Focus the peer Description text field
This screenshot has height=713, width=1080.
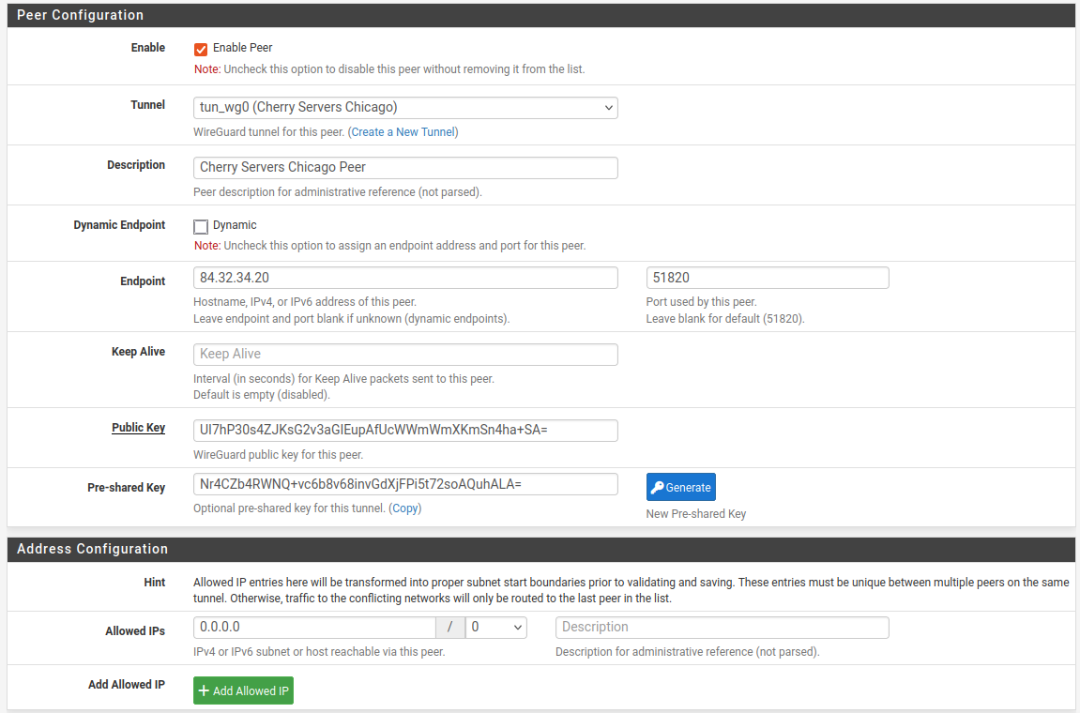(x=405, y=168)
